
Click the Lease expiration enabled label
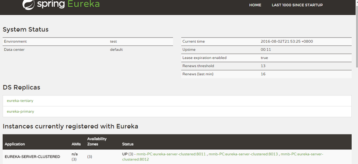[205, 58]
